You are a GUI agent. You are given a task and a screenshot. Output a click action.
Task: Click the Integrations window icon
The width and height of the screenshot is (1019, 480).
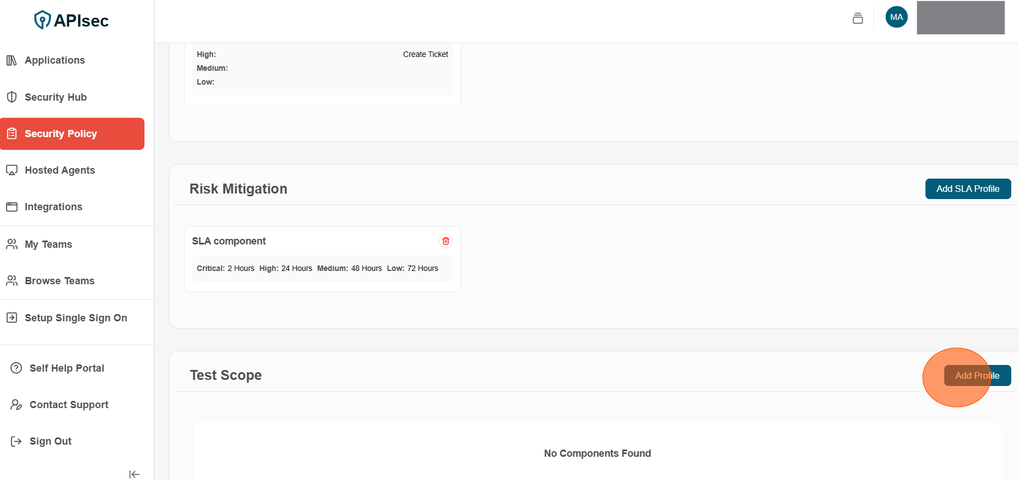click(12, 207)
